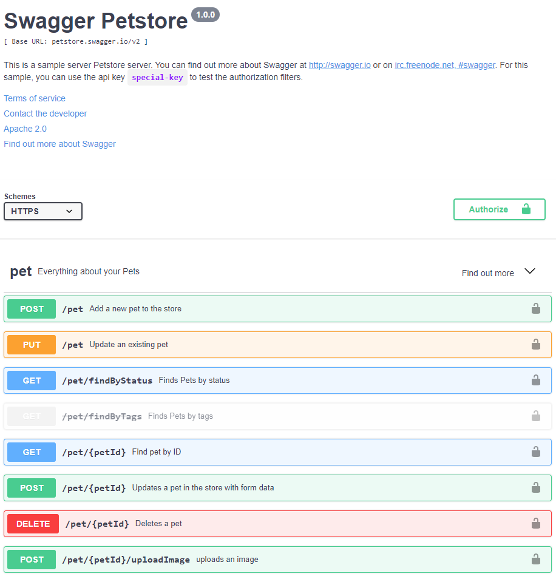The width and height of the screenshot is (556, 582).
Task: Click POST badge of 'Updates a pet' row
Action: coord(32,488)
